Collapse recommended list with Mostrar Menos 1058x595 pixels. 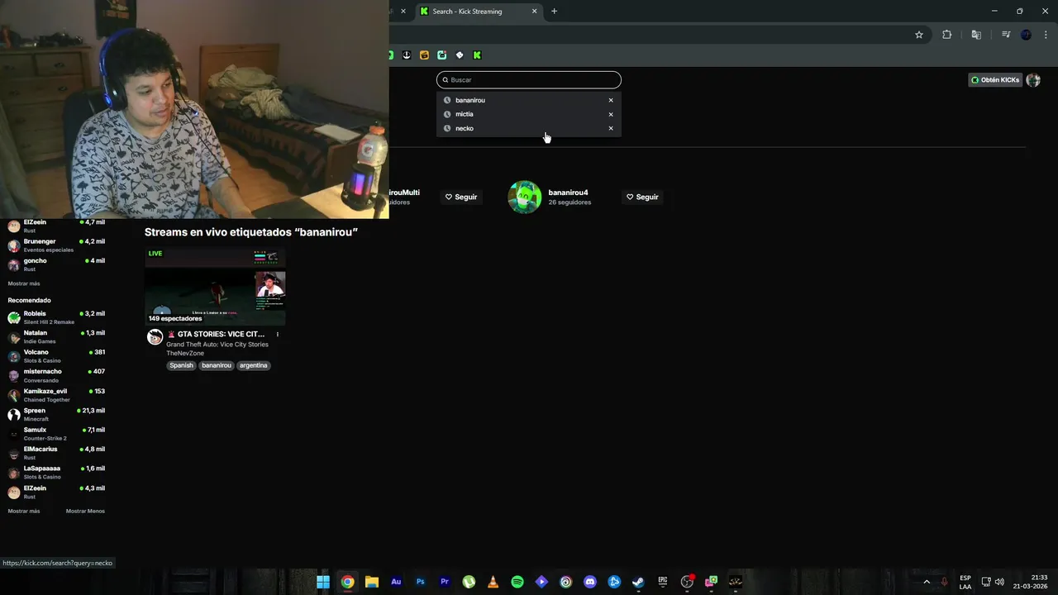[x=85, y=512]
